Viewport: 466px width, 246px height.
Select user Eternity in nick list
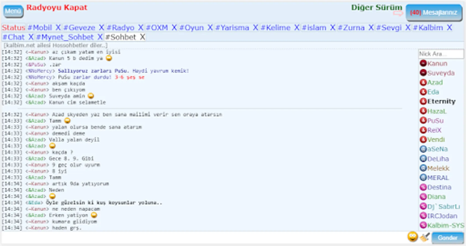[441, 101]
